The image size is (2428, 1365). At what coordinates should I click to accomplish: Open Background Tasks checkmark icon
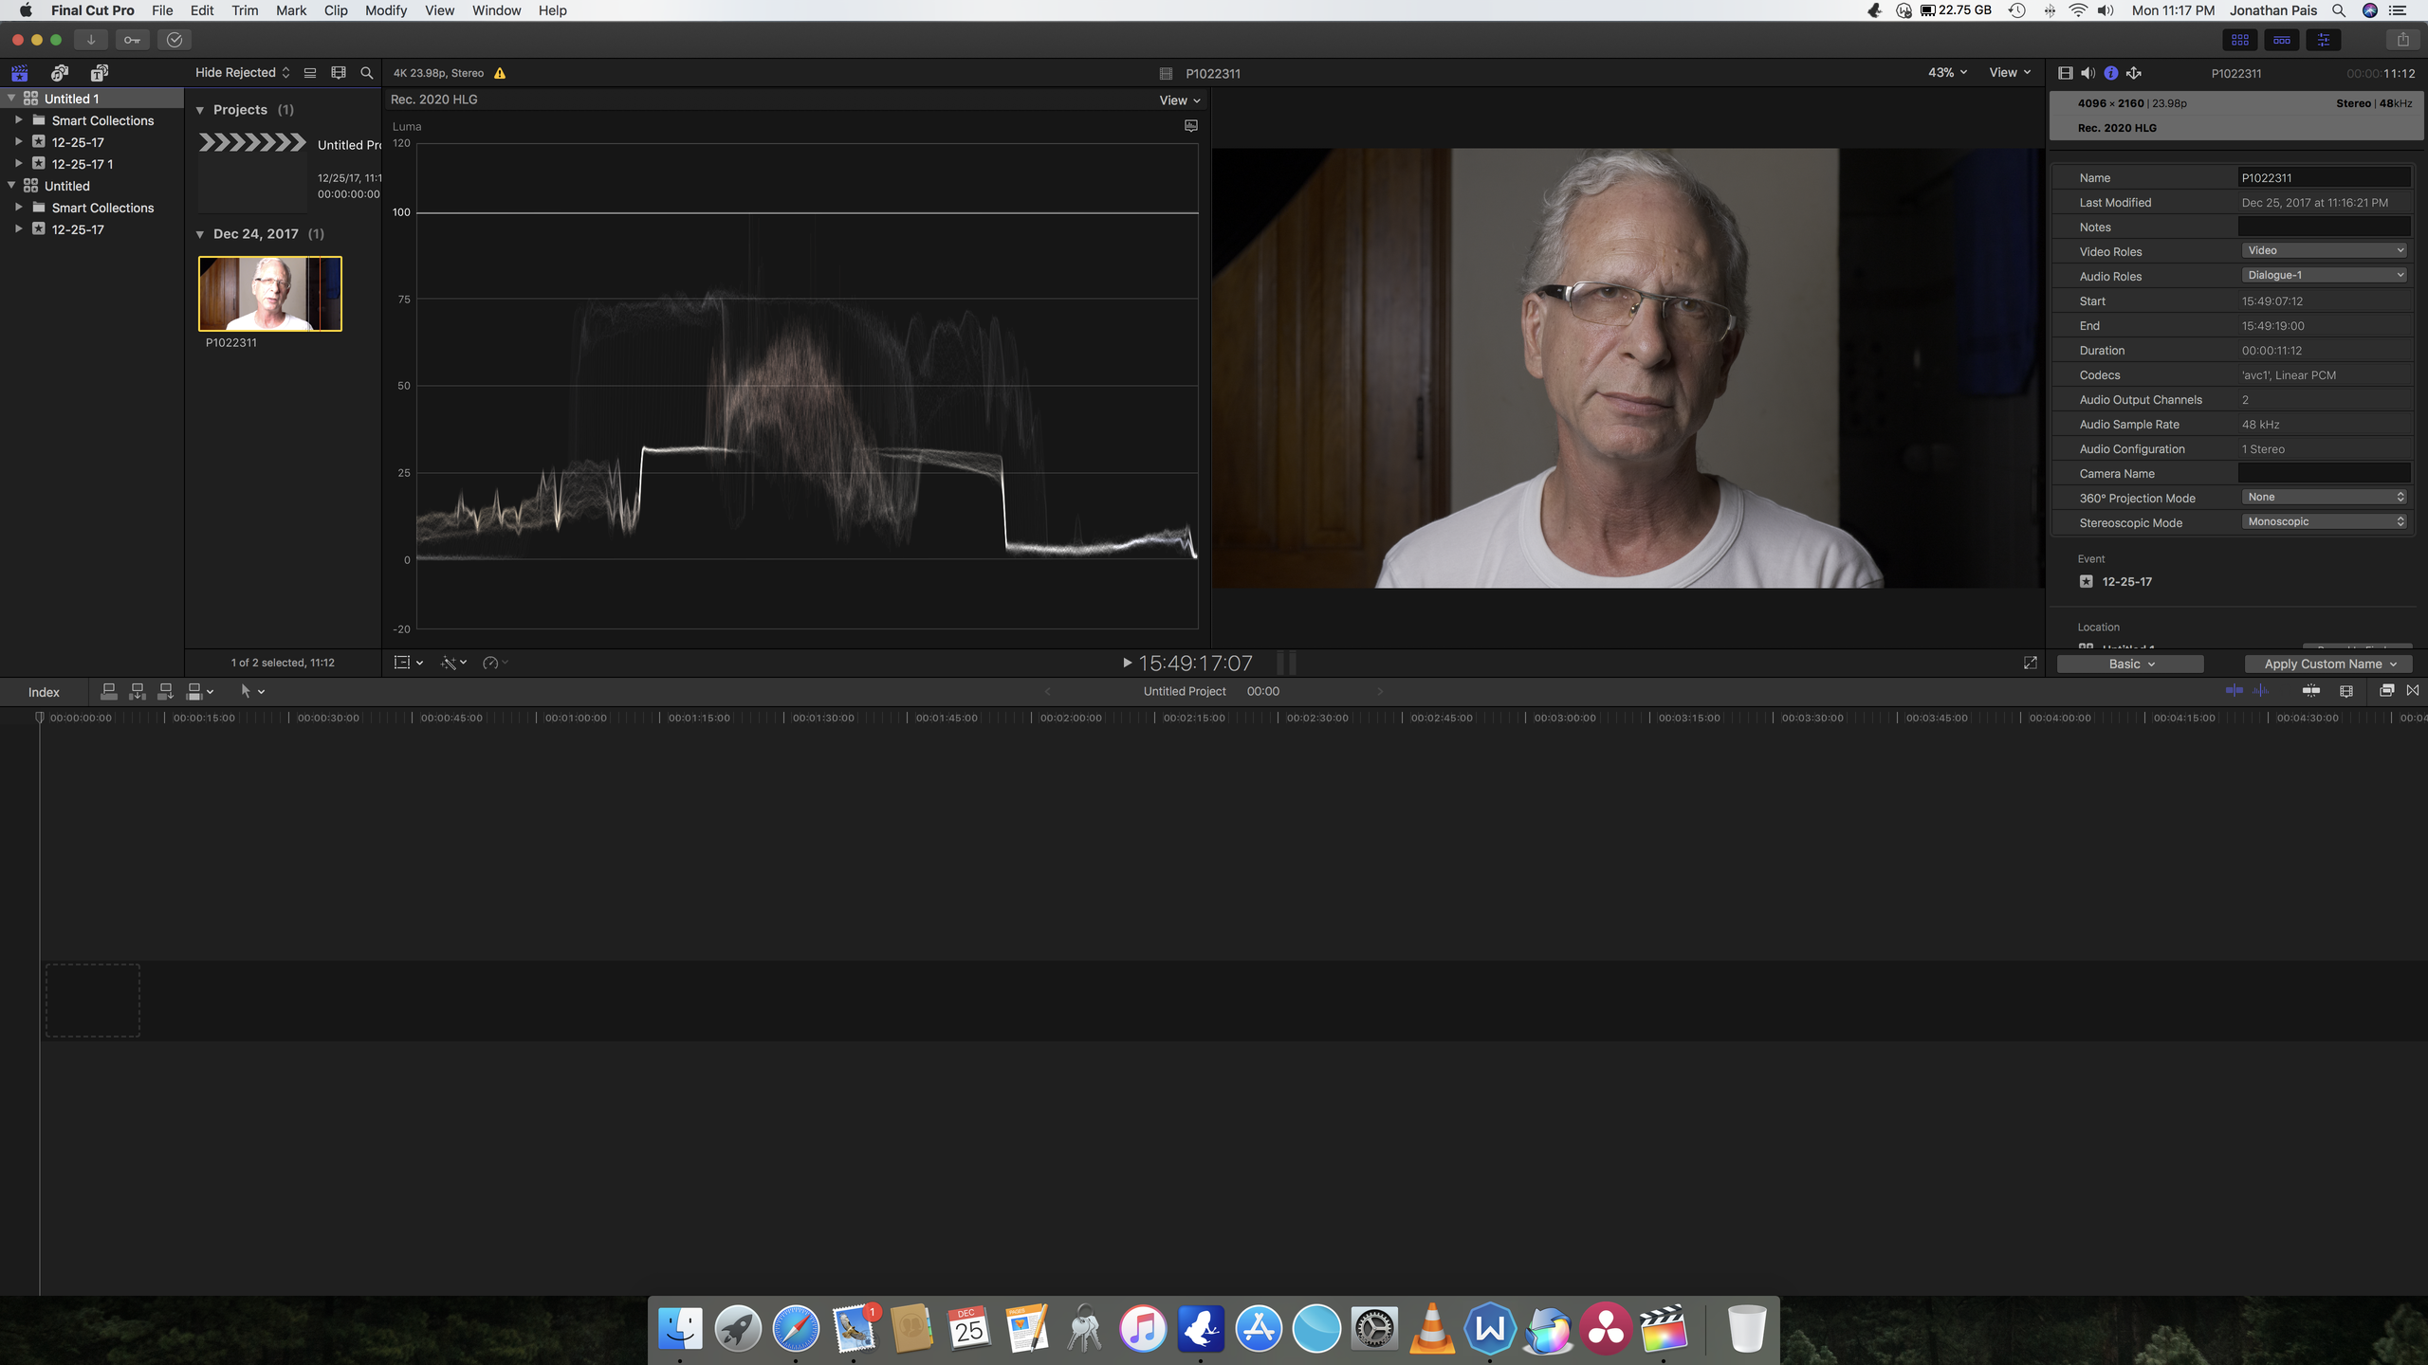[x=174, y=40]
